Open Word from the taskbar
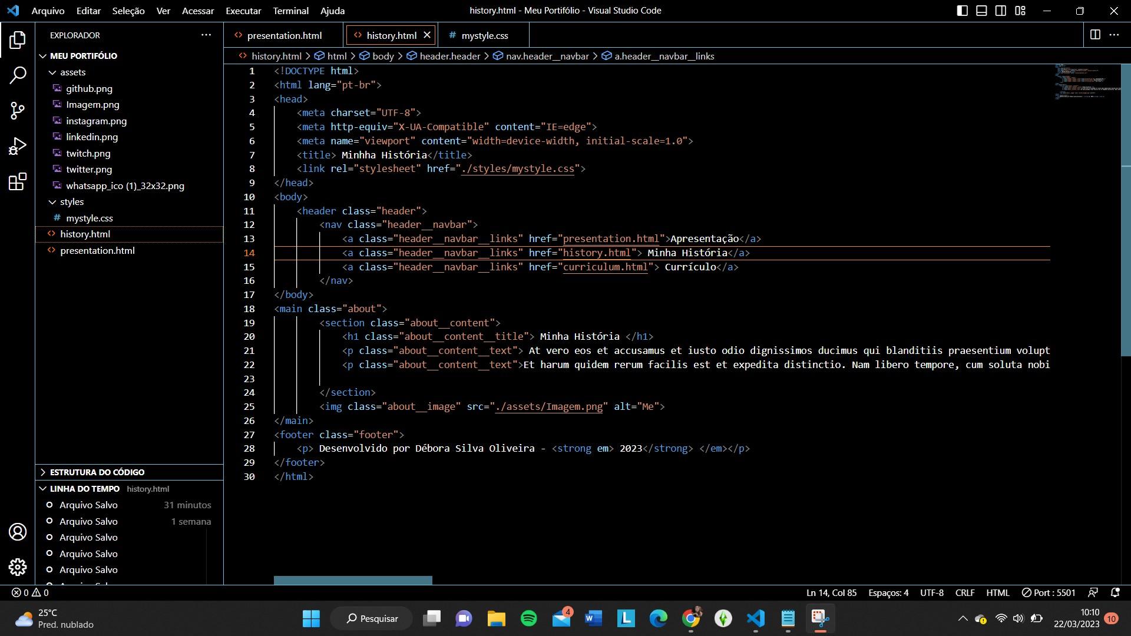1131x636 pixels. click(593, 618)
